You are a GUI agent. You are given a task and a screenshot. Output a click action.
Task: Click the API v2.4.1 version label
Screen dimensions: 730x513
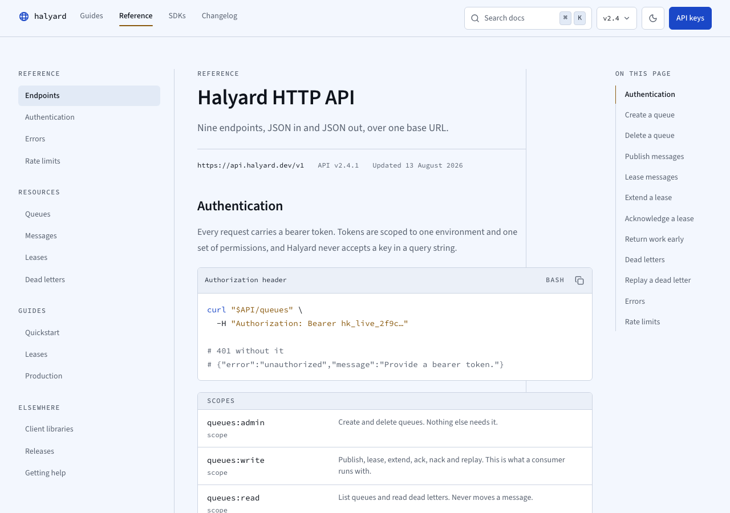(x=338, y=166)
